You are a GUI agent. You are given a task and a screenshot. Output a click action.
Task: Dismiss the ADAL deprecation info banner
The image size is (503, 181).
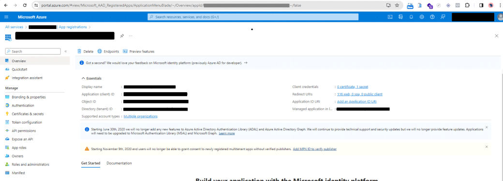point(487,127)
